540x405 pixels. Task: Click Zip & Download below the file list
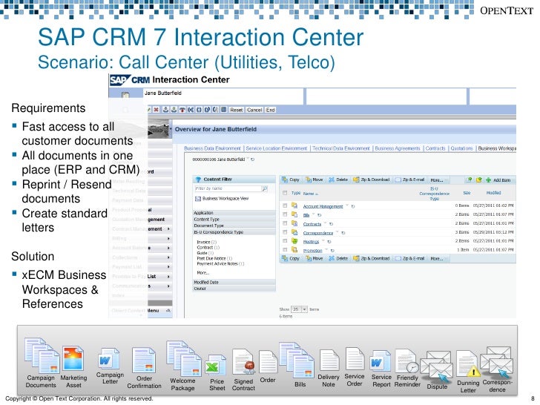pos(371,258)
